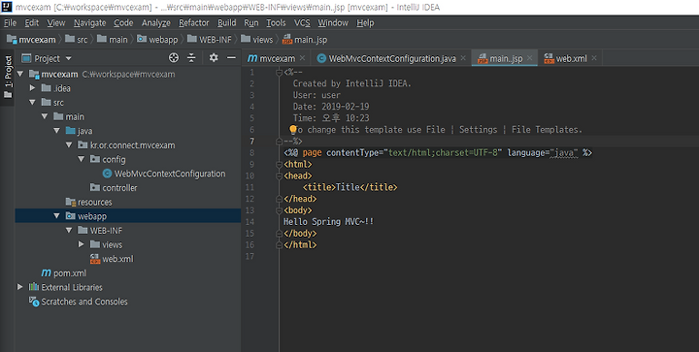
Task: Click the resources folder icon
Action: 71,202
